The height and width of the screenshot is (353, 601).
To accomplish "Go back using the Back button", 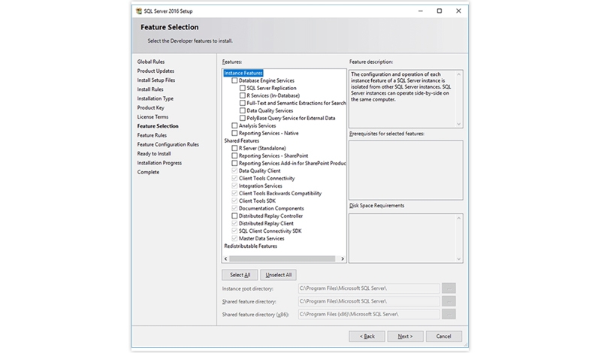I will point(367,336).
